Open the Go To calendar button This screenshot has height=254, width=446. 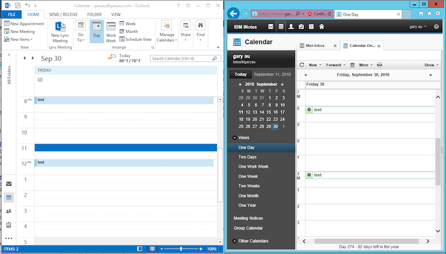pos(80,32)
